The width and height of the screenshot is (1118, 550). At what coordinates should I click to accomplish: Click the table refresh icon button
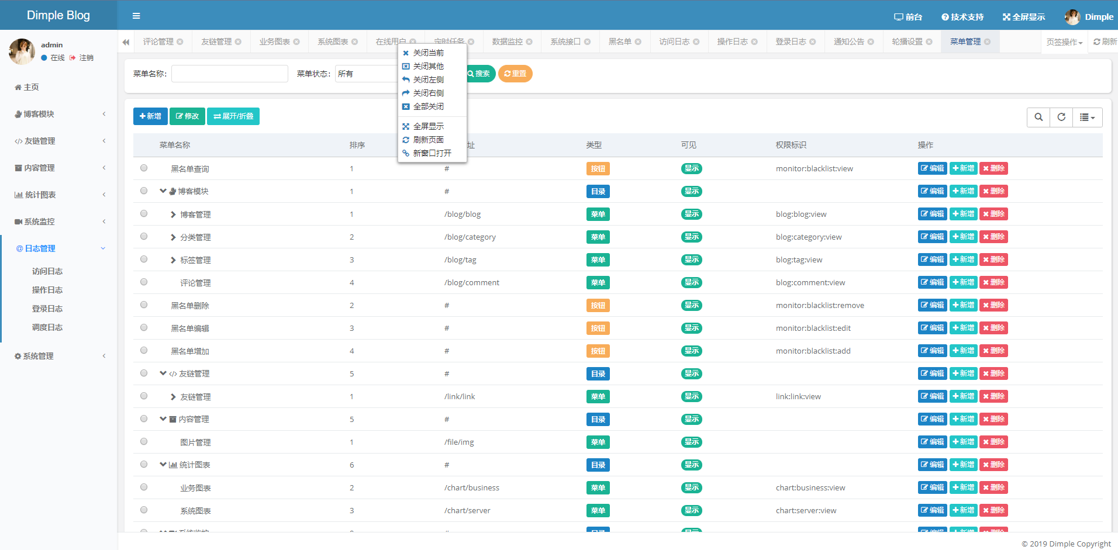[1061, 117]
